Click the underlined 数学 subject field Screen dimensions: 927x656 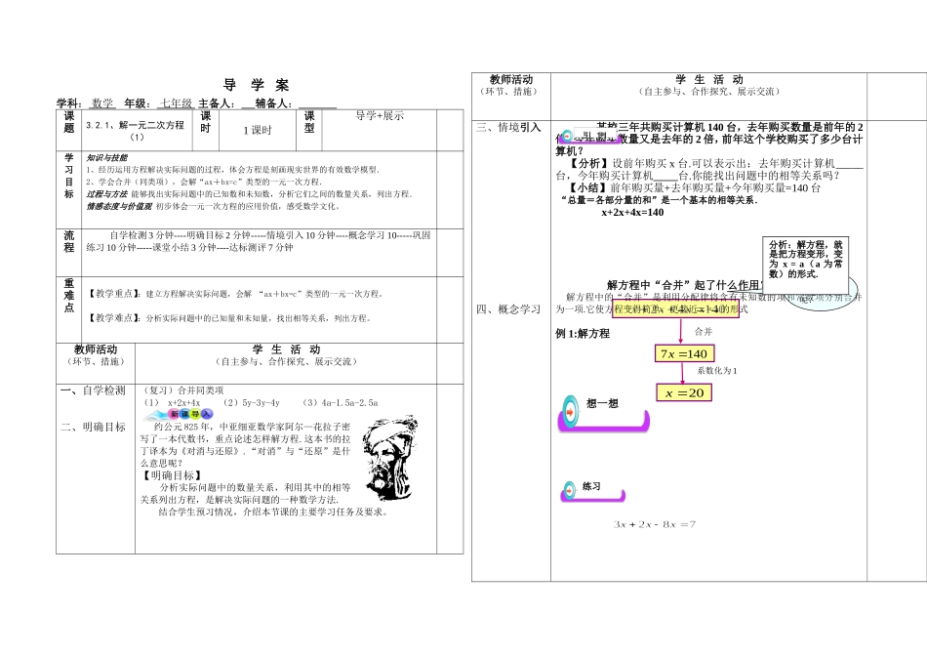102,103
